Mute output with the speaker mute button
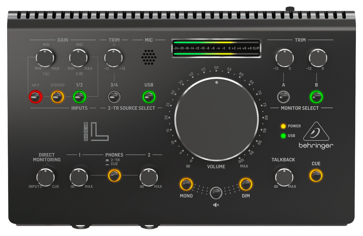The width and height of the screenshot is (363, 236). [x=216, y=193]
